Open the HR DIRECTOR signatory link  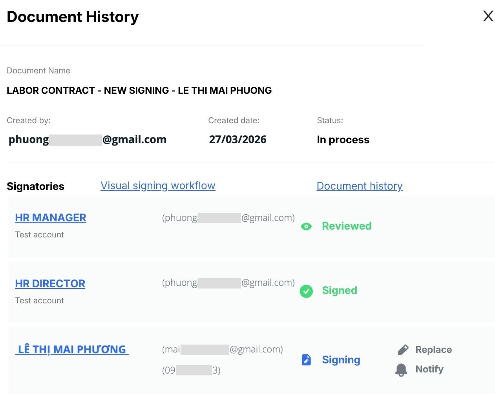[50, 283]
